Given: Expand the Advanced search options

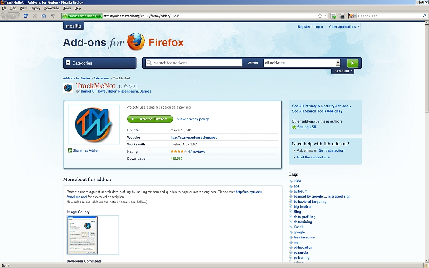Looking at the screenshot, I should [342, 71].
